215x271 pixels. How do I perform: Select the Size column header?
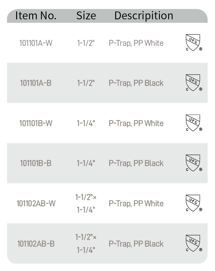pyautogui.click(x=86, y=15)
